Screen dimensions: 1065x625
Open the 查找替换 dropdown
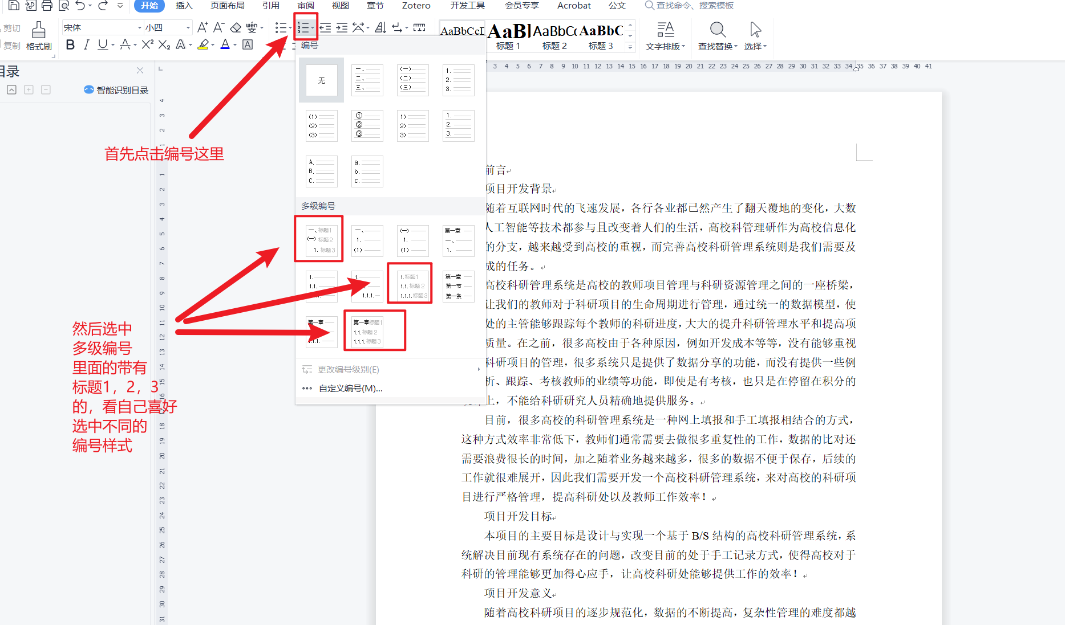tap(718, 36)
